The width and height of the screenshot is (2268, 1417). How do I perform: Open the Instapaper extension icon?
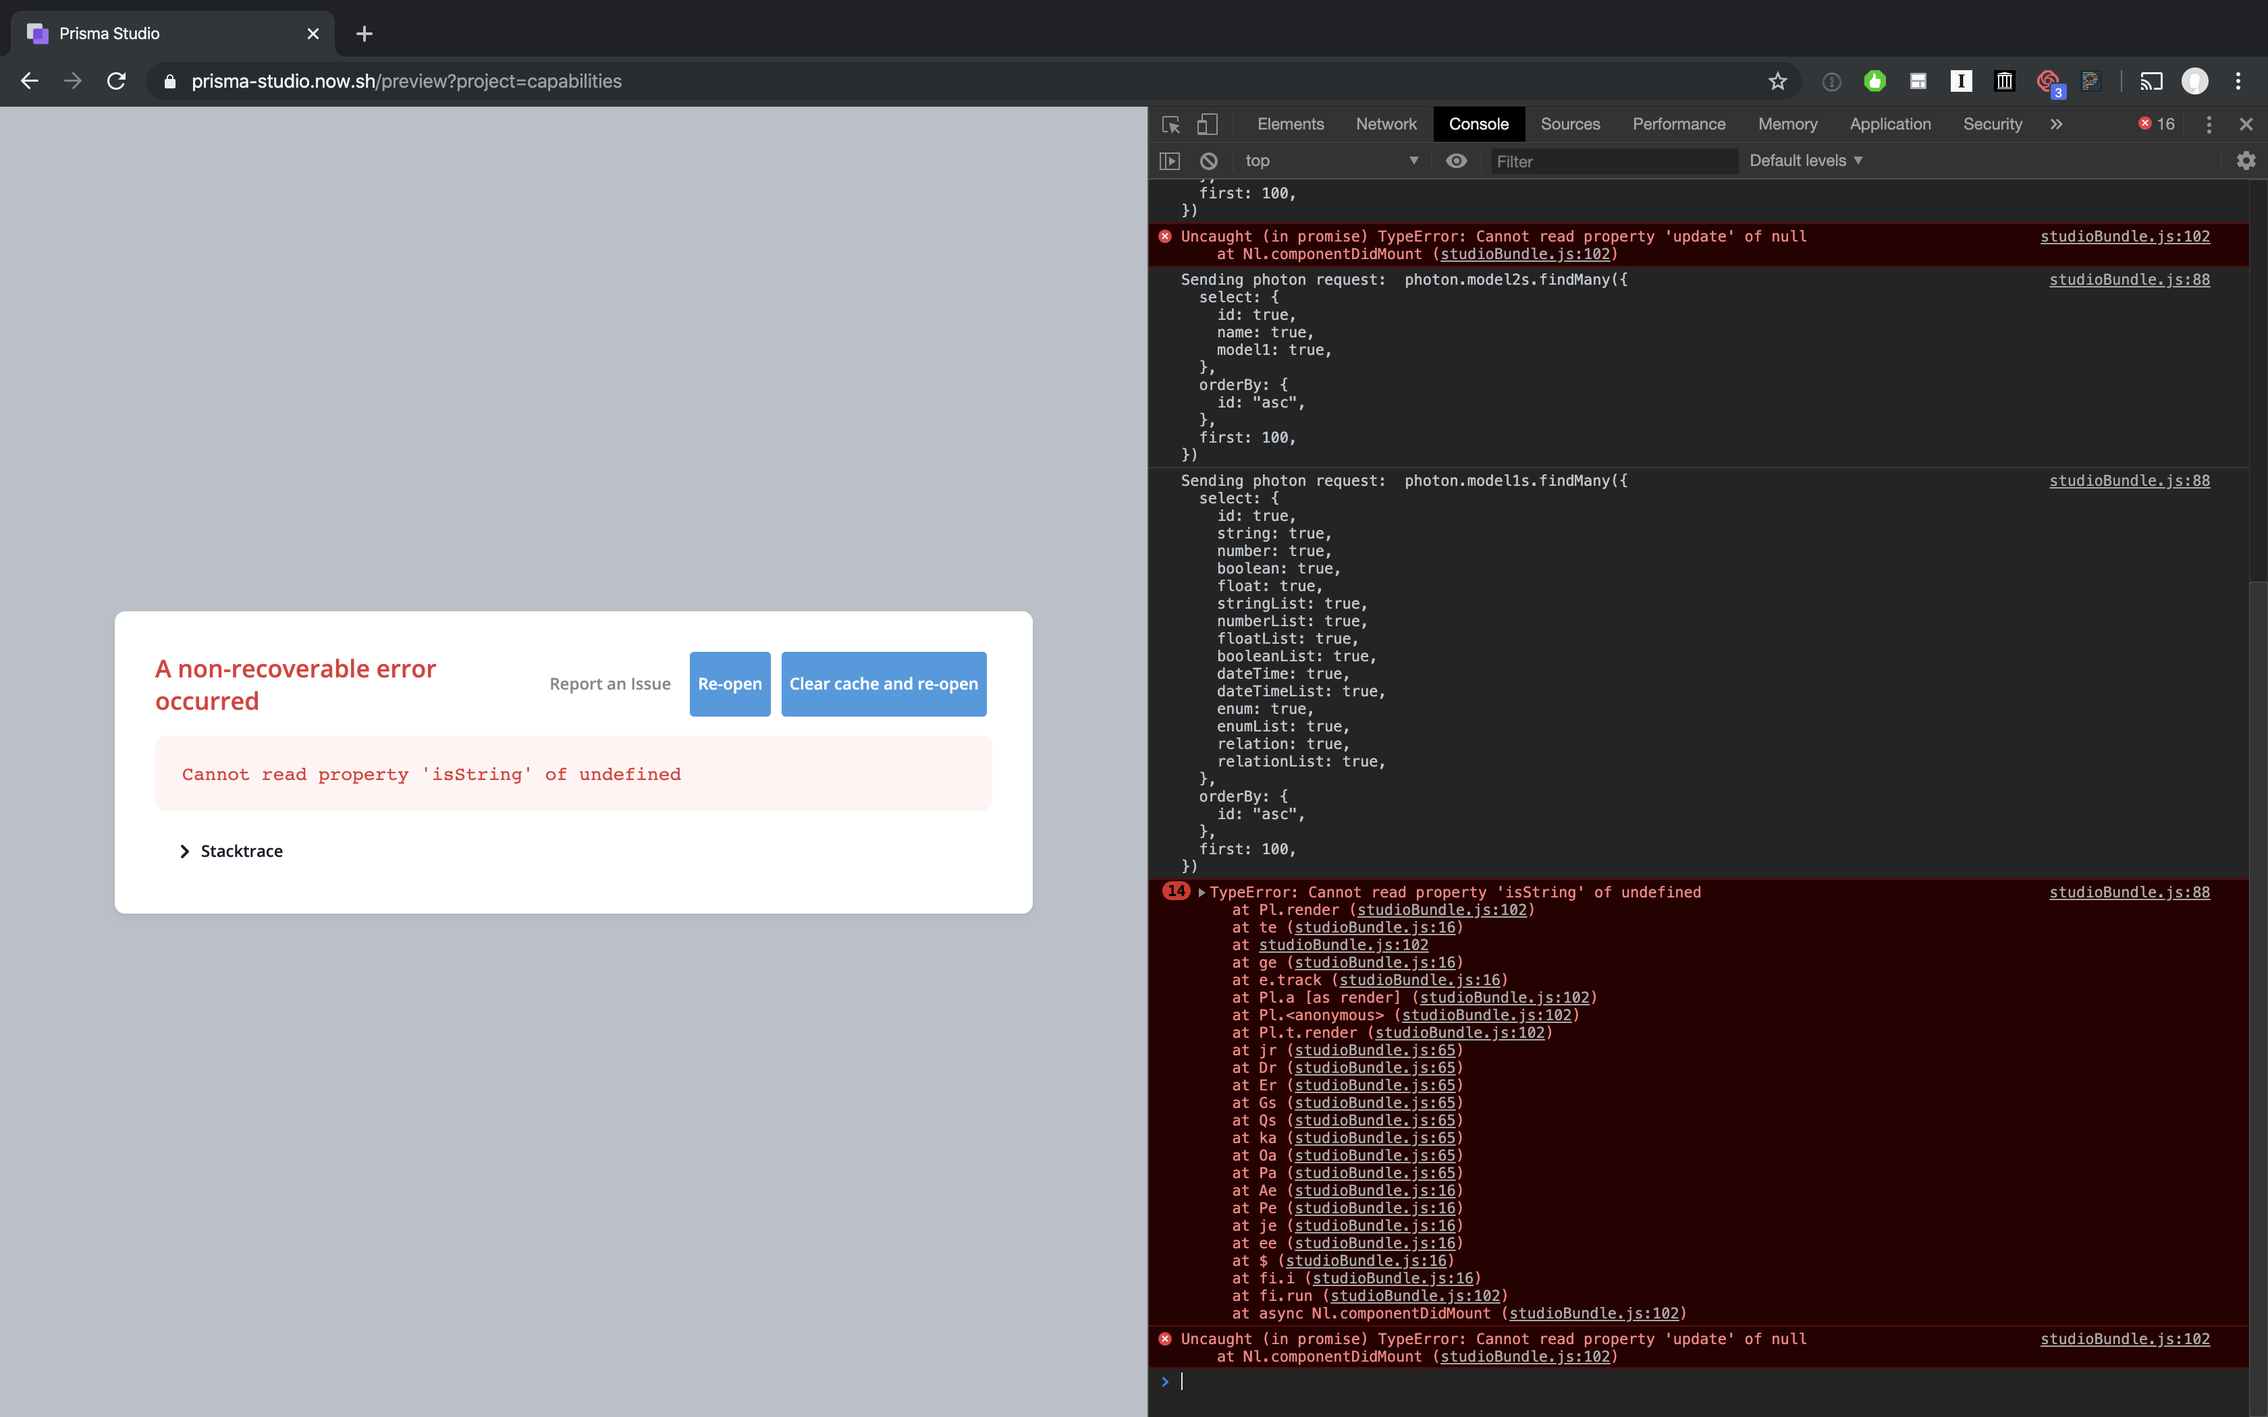coord(1961,82)
